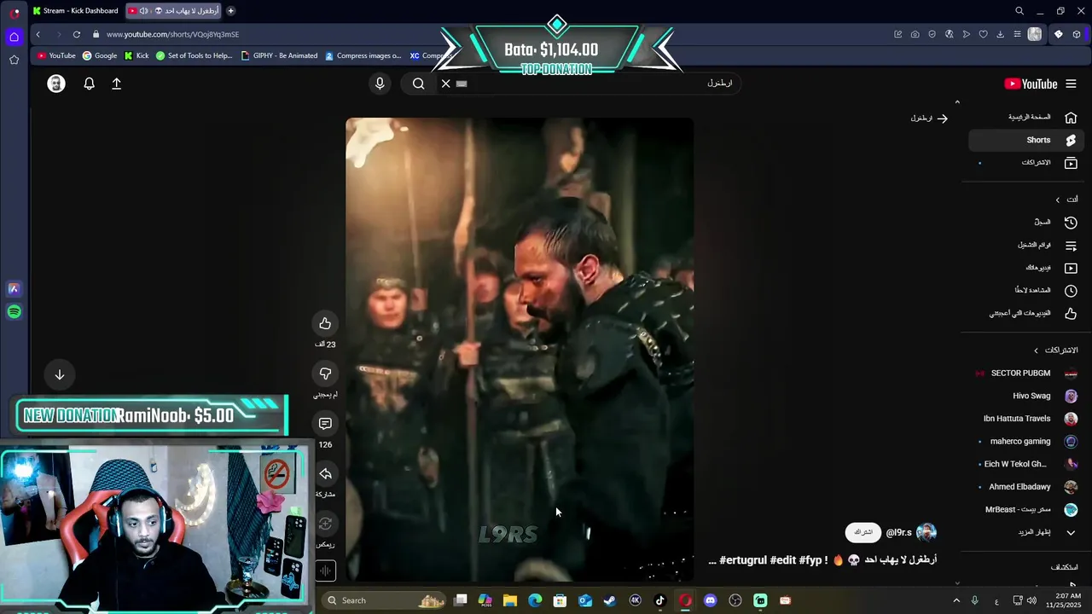This screenshot has height=614, width=1092.
Task: Open Opera easy setup sliders icon
Action: [1017, 34]
